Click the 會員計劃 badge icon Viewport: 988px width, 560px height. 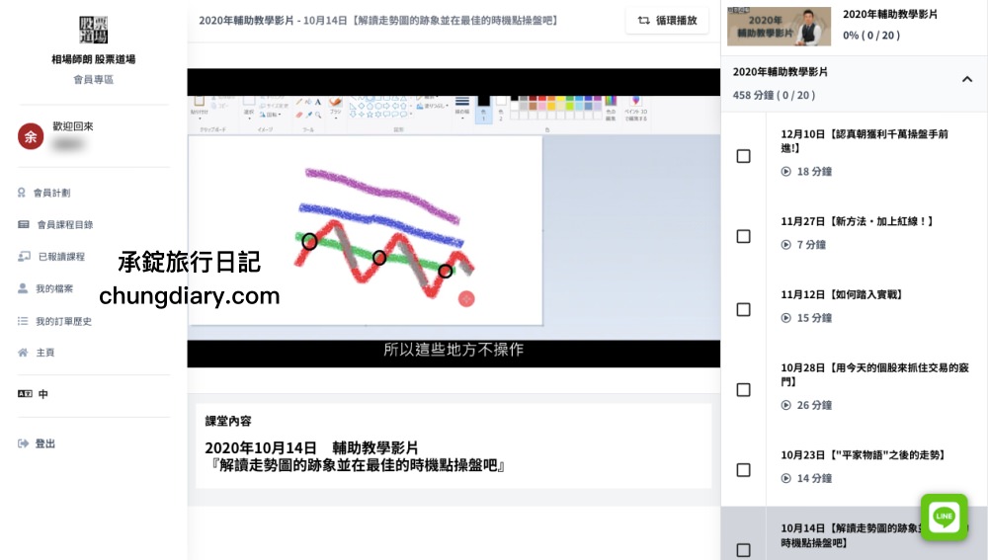pos(22,193)
